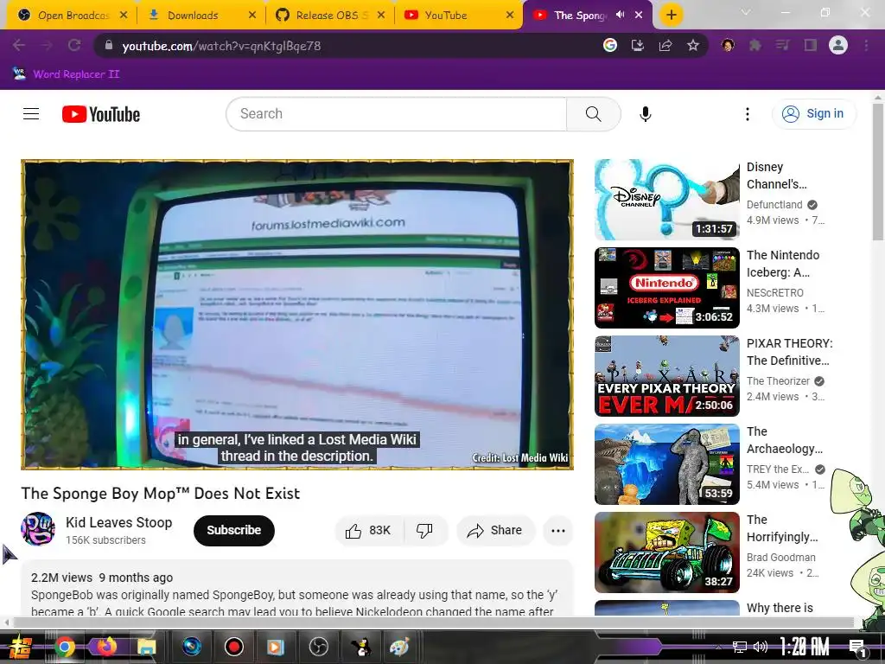The height and width of the screenshot is (664, 885).
Task: Open Disney Channel's video thumbnail
Action: [666, 200]
